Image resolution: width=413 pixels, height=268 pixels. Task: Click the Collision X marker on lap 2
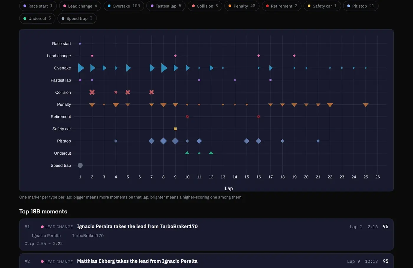coord(92,92)
